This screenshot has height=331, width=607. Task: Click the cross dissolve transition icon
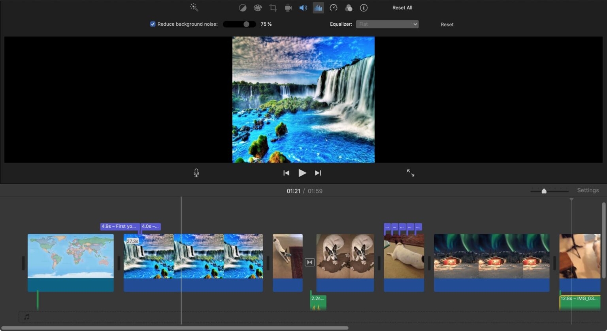pyautogui.click(x=310, y=262)
